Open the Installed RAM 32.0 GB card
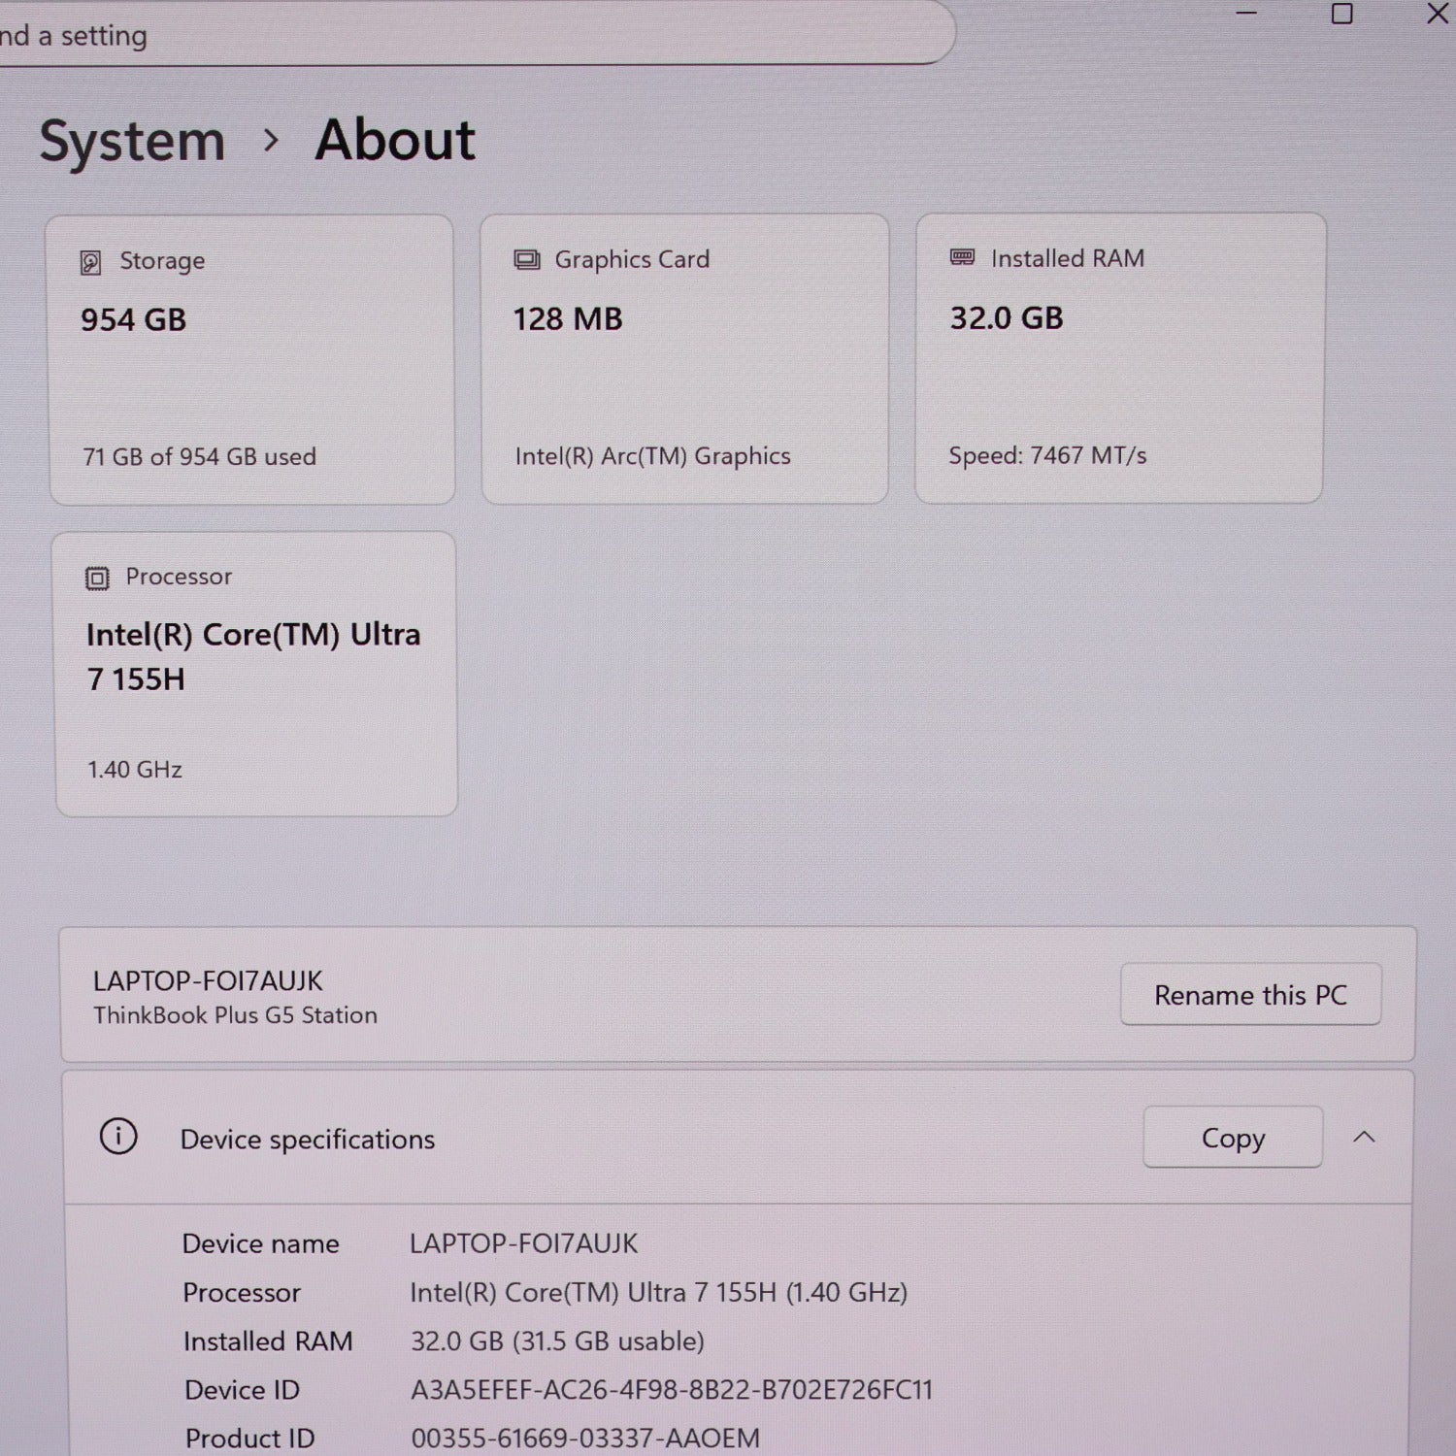 (x=1119, y=358)
